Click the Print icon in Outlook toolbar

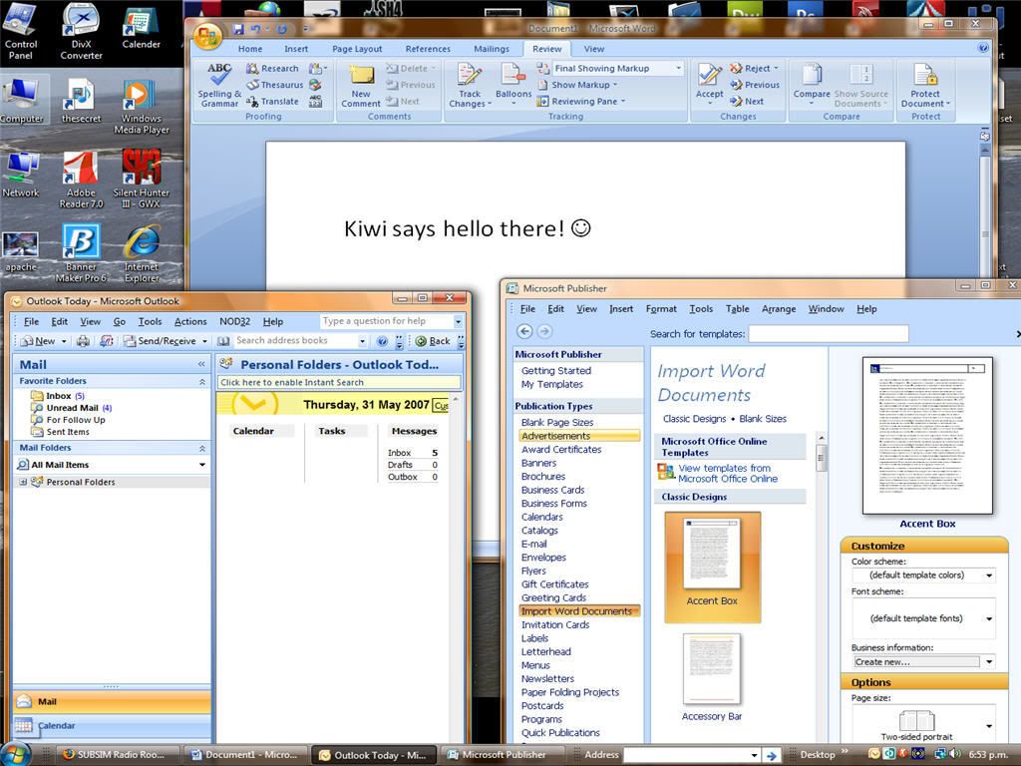click(x=83, y=341)
